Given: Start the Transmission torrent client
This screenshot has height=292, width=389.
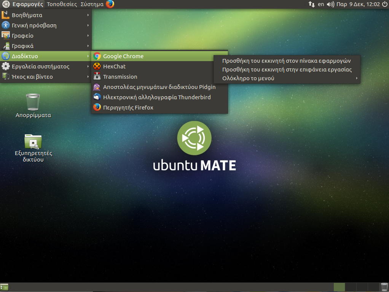Looking at the screenshot, I should pyautogui.click(x=120, y=77).
